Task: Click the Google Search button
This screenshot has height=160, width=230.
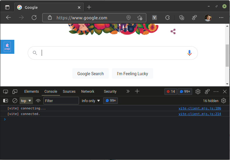Action: tap(90, 73)
